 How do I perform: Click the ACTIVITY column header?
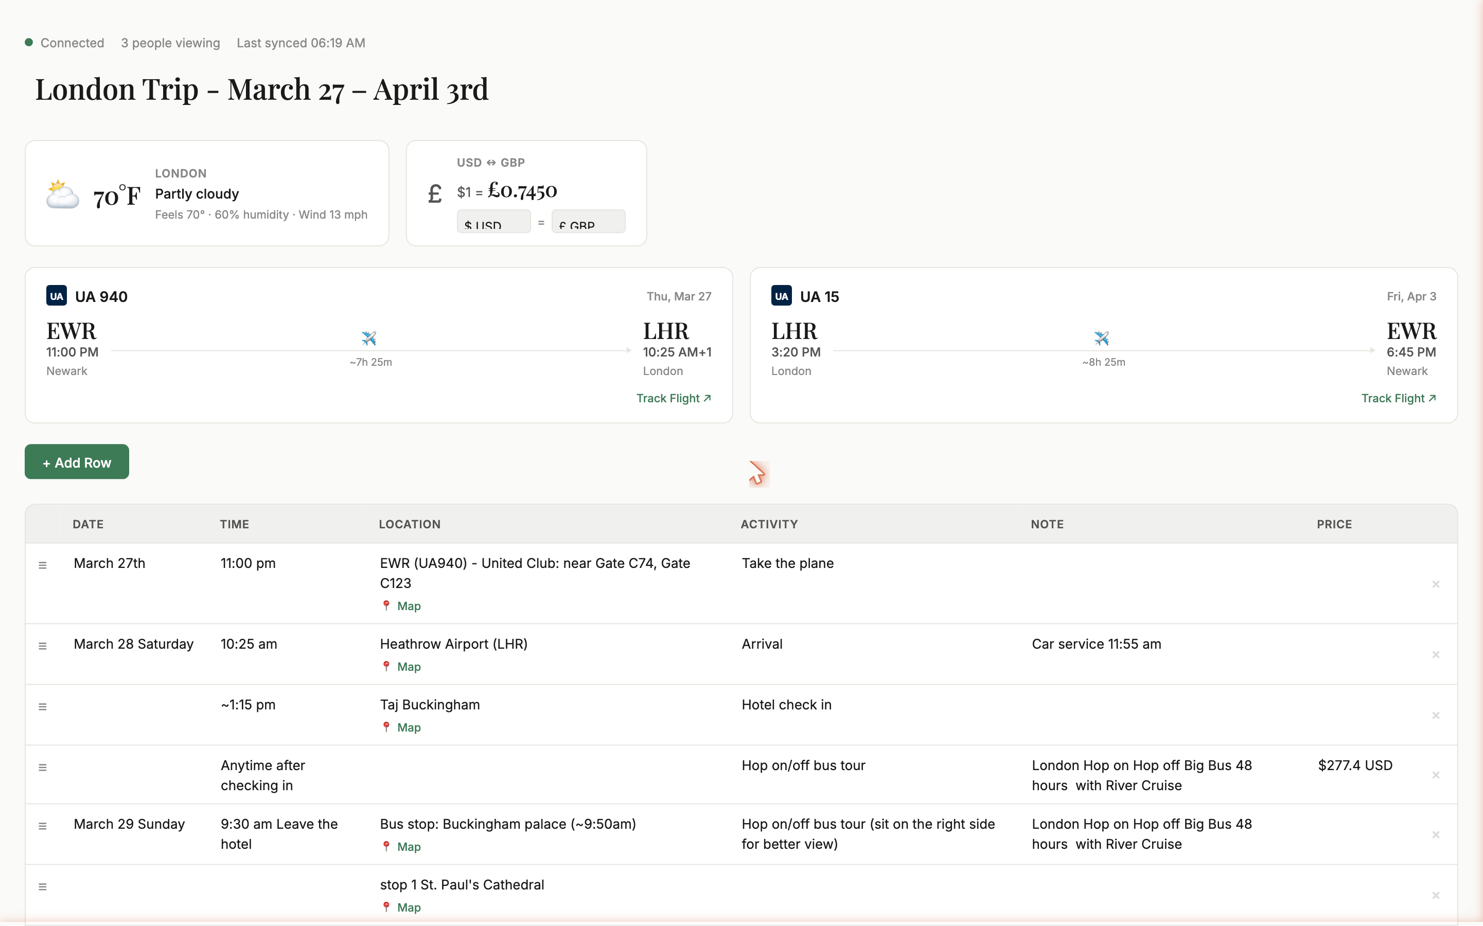pos(769,524)
